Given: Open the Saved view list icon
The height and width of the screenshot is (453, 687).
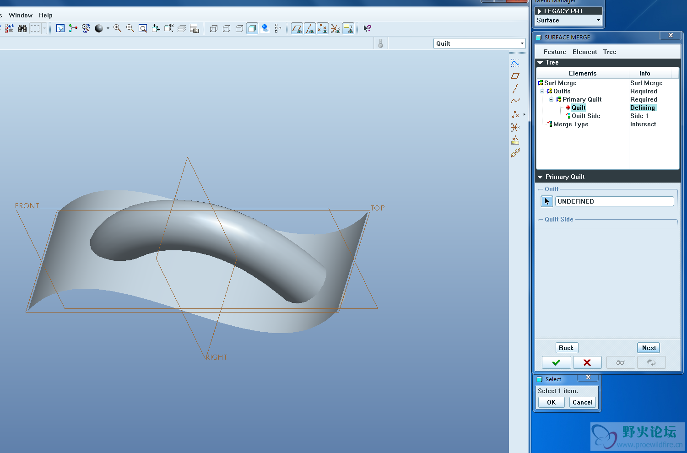Looking at the screenshot, I should 169,28.
